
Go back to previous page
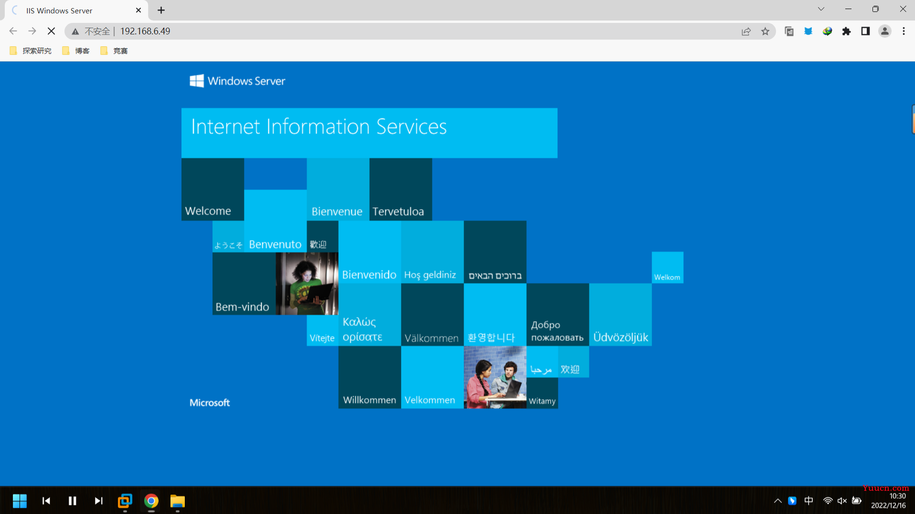[x=13, y=31]
